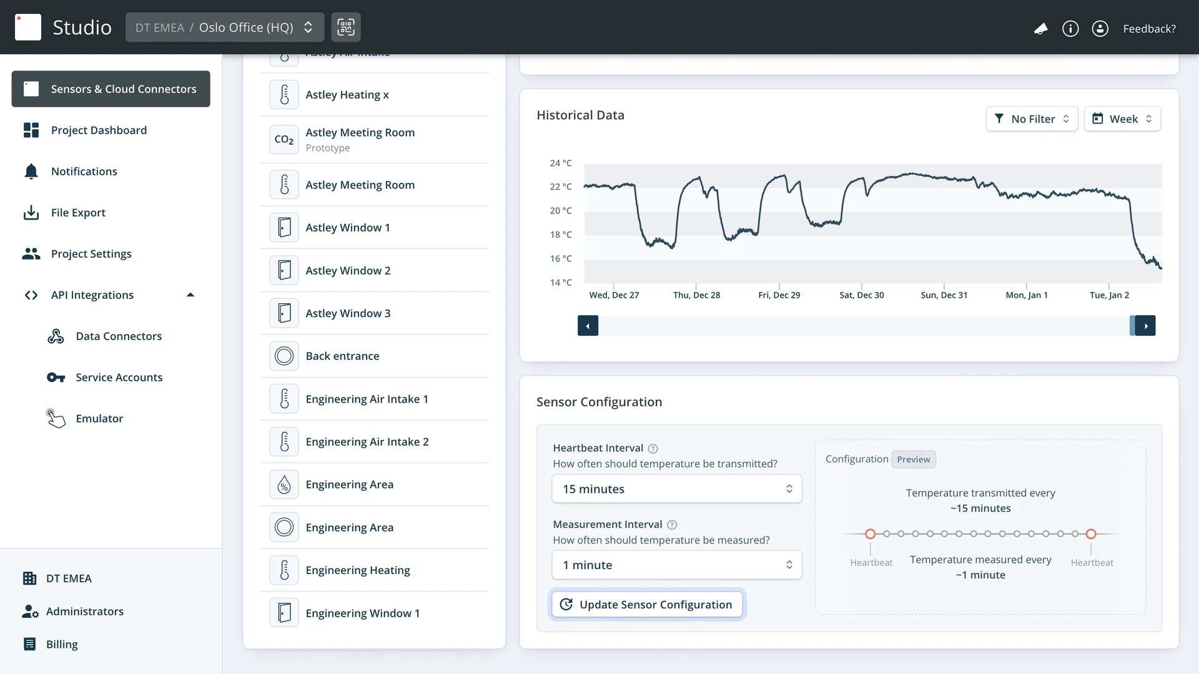This screenshot has height=674, width=1199.
Task: Open the 1 minute measurement dropdown
Action: coord(676,565)
